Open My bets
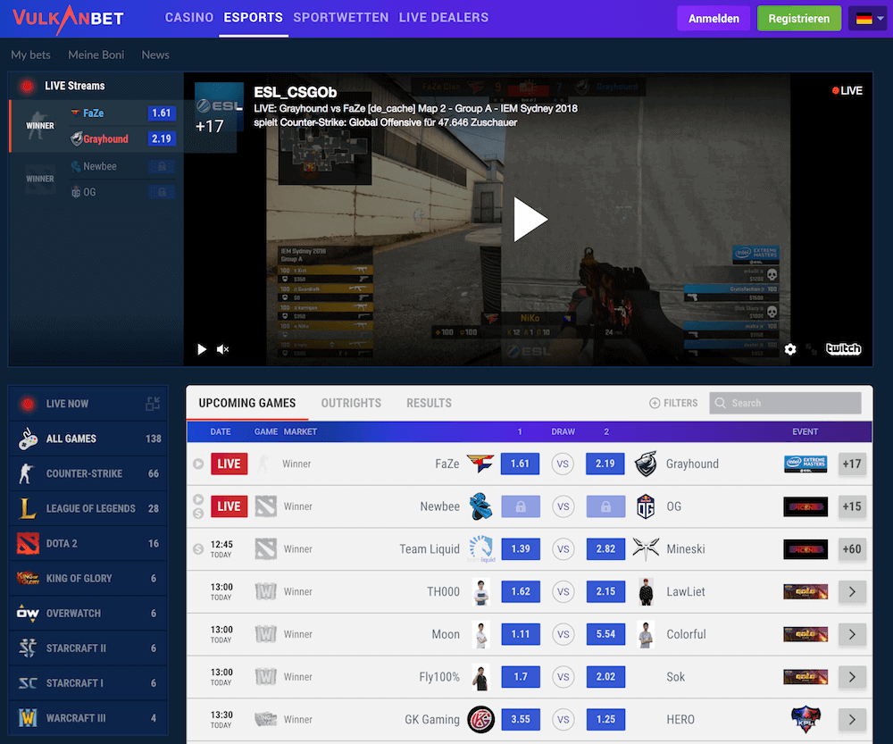893x744 pixels. pos(30,54)
